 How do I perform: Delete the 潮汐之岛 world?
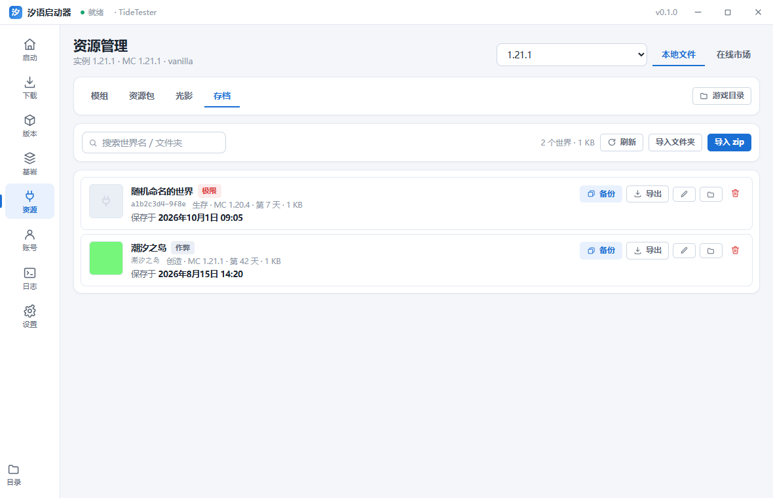[x=735, y=250]
